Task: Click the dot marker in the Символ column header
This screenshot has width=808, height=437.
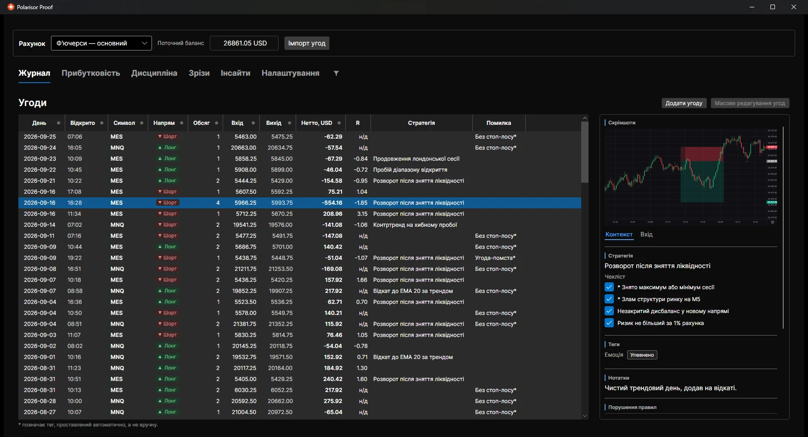Action: 142,123
